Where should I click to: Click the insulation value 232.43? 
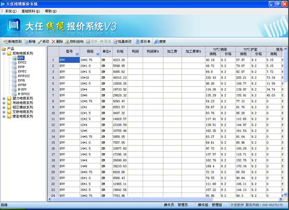(x=213, y=78)
